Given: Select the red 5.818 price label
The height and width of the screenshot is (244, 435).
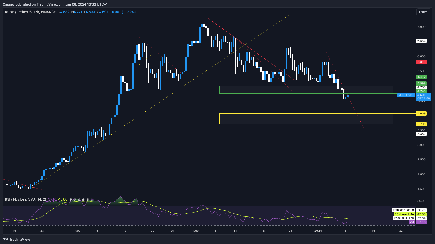Looking at the screenshot, I should pos(421,62).
